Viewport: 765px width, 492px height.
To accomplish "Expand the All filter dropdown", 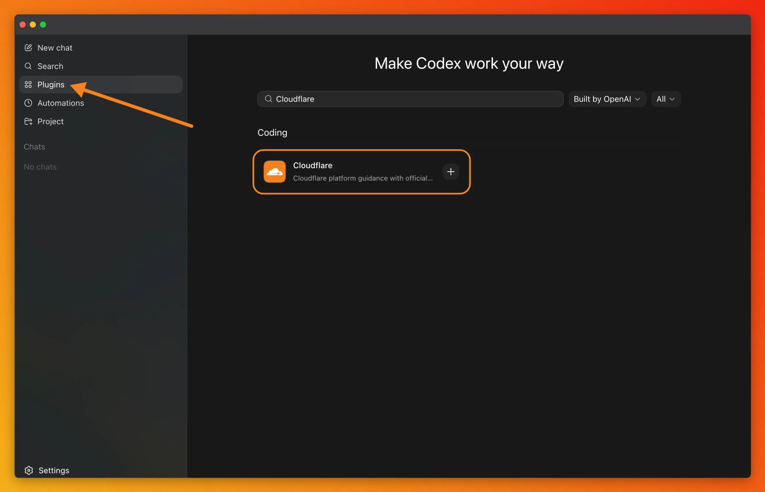I will click(666, 99).
